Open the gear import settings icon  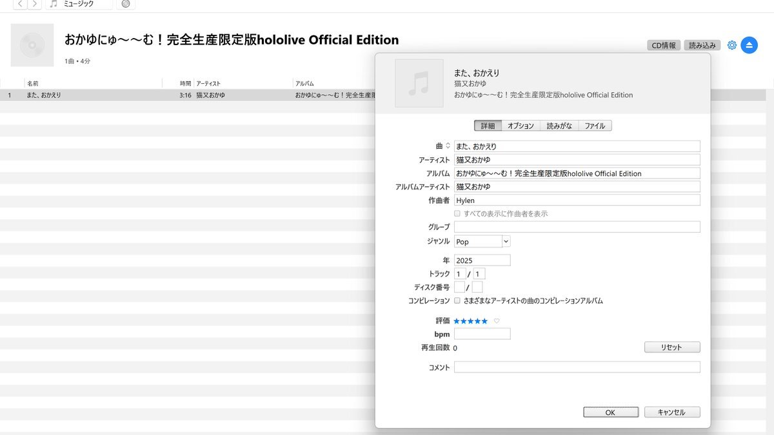[x=731, y=45]
